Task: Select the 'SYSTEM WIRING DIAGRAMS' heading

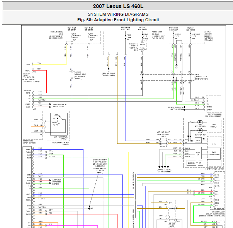Action: click(118, 14)
